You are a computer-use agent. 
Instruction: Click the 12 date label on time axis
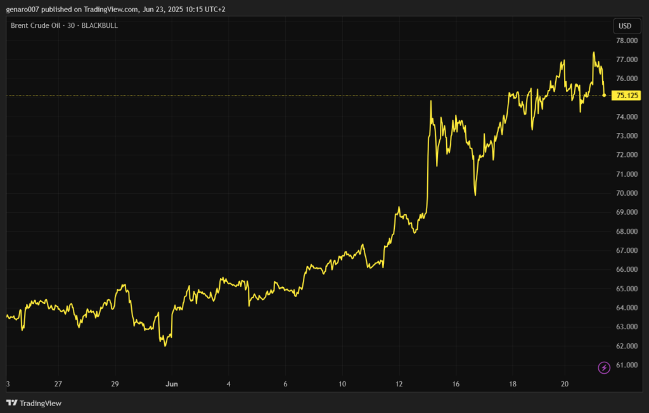399,384
